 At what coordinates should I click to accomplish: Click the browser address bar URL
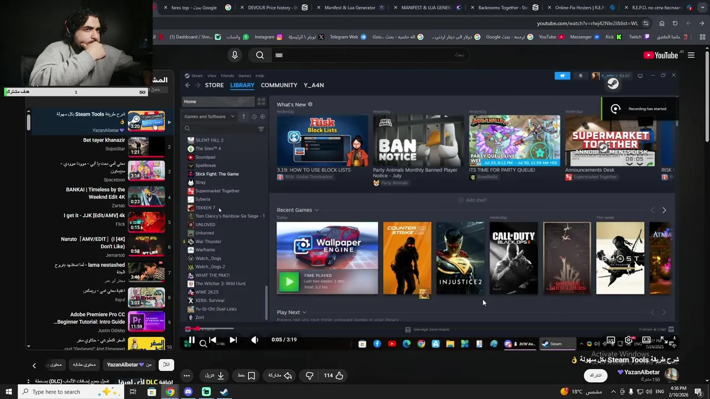[587, 23]
